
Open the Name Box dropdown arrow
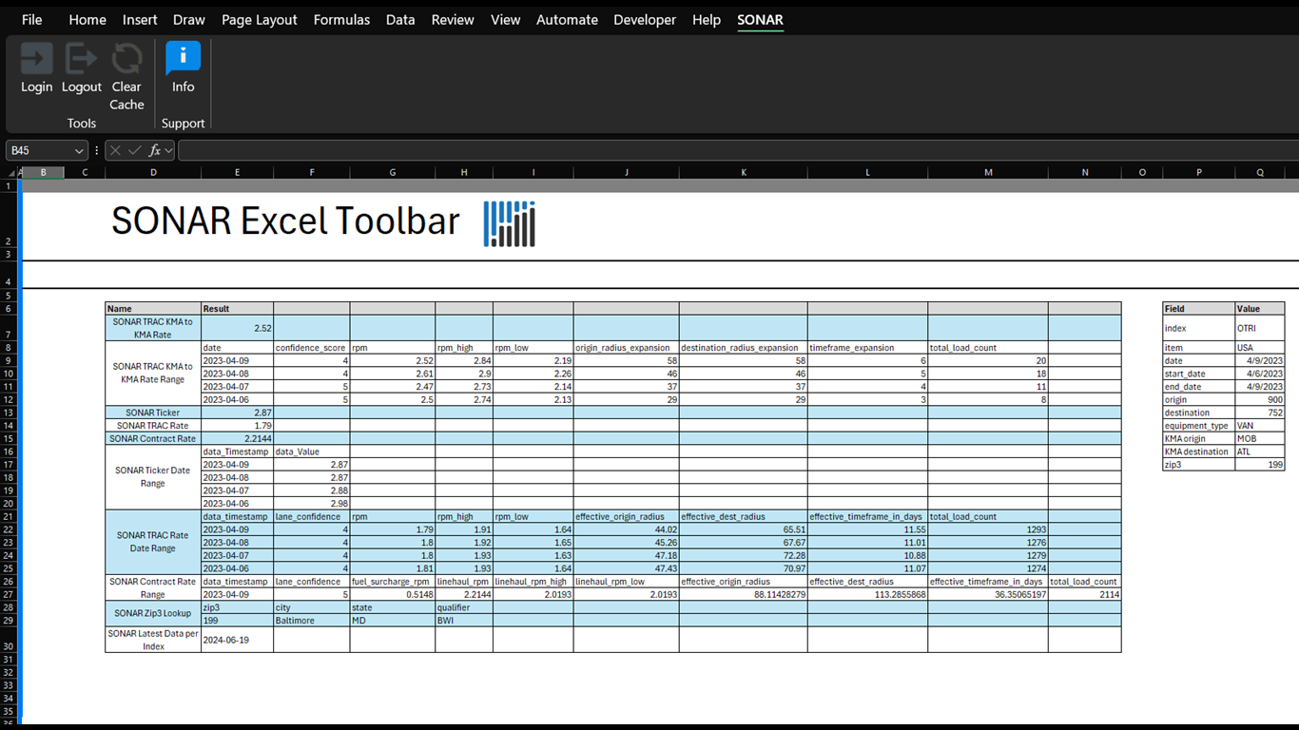tap(78, 150)
